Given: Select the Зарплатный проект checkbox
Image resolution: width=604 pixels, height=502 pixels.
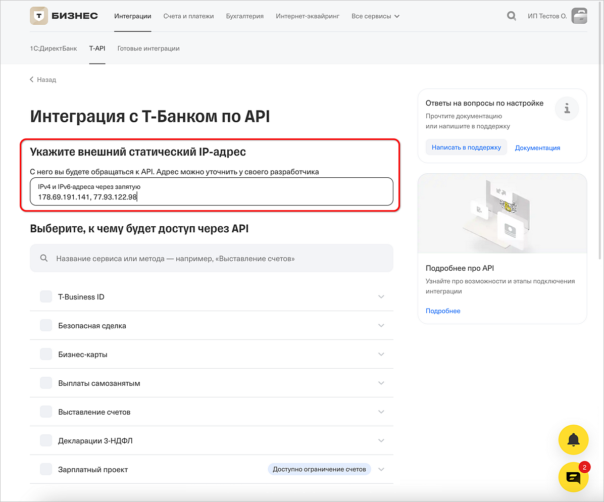Looking at the screenshot, I should [x=46, y=469].
